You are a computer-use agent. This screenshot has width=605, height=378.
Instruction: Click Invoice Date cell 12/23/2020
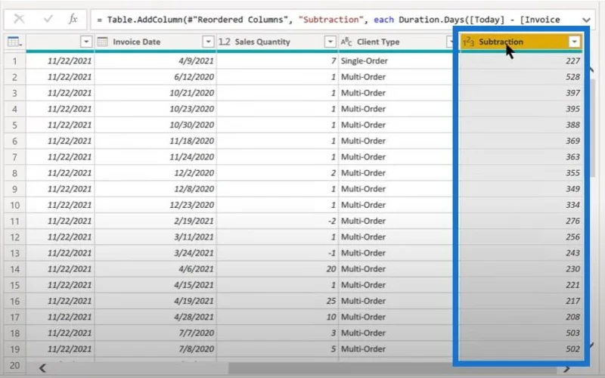coord(156,205)
